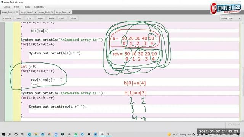This screenshot has height=137, width=244.
Task: Click the line "b[i]=a[i];"
Action: pyautogui.click(x=41, y=31)
